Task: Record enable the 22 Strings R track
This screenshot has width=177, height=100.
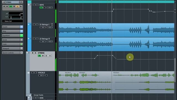Action: click(41, 41)
